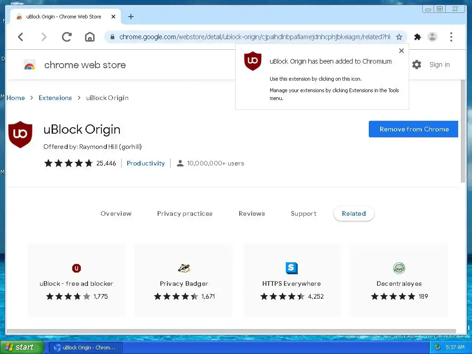Click the uBlock Origin breadcrumb text
Viewport: 472px width, 354px height.
[107, 98]
